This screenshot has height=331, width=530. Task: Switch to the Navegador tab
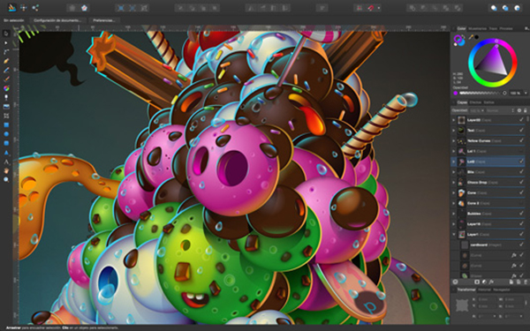(502, 290)
